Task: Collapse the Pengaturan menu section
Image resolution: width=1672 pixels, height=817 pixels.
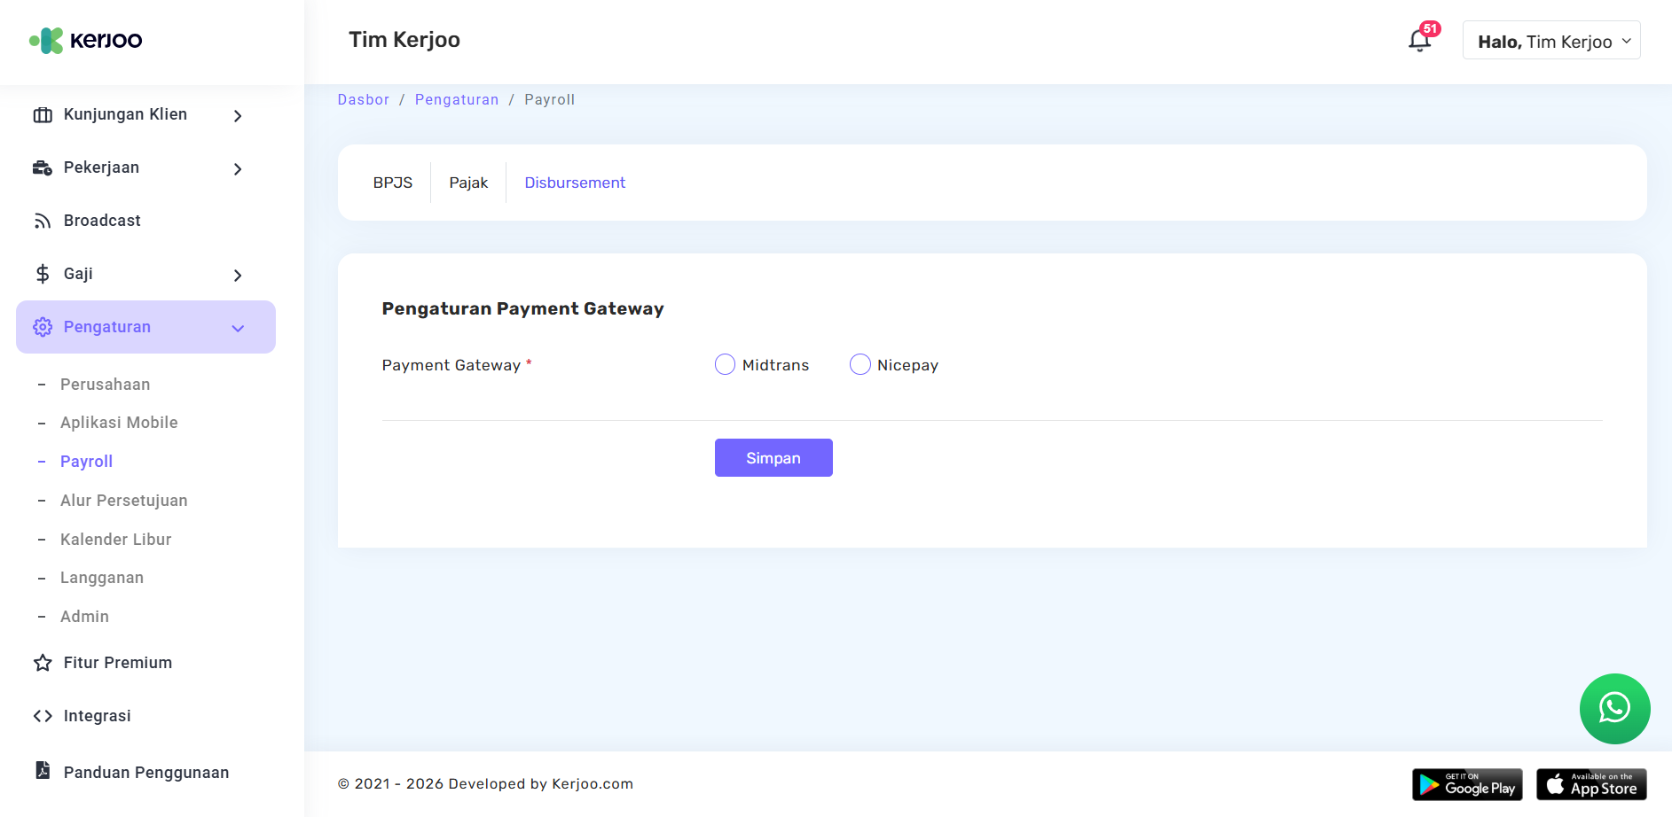Action: coord(238,328)
